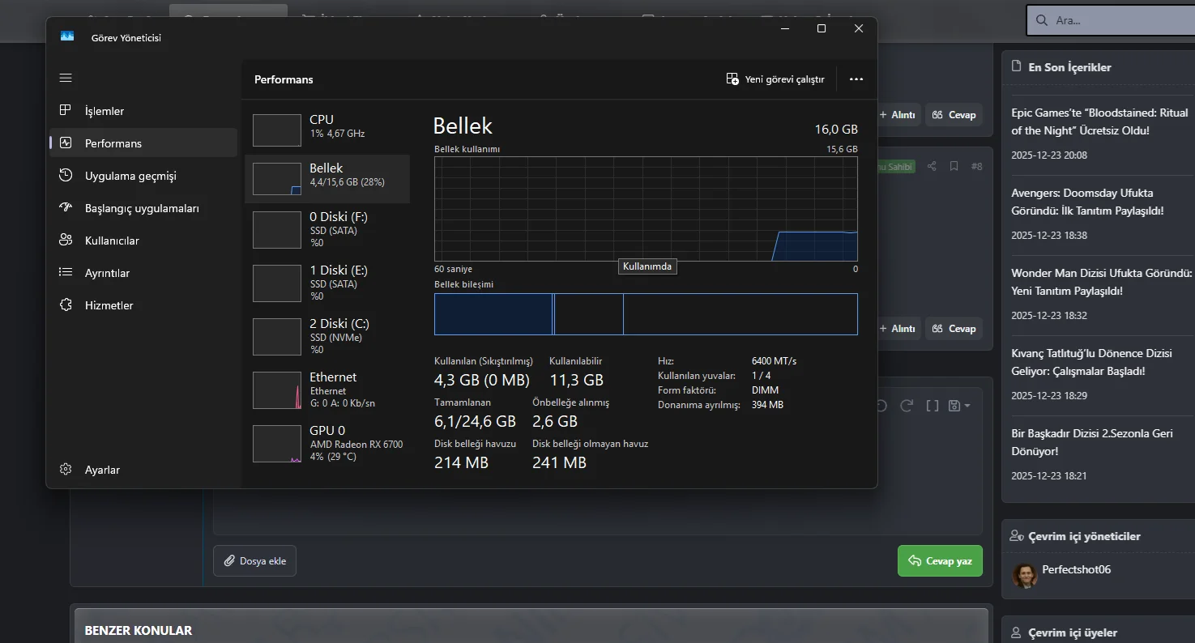This screenshot has width=1195, height=643.
Task: Click the Bellek bileşimi composition bar
Action: click(646, 314)
